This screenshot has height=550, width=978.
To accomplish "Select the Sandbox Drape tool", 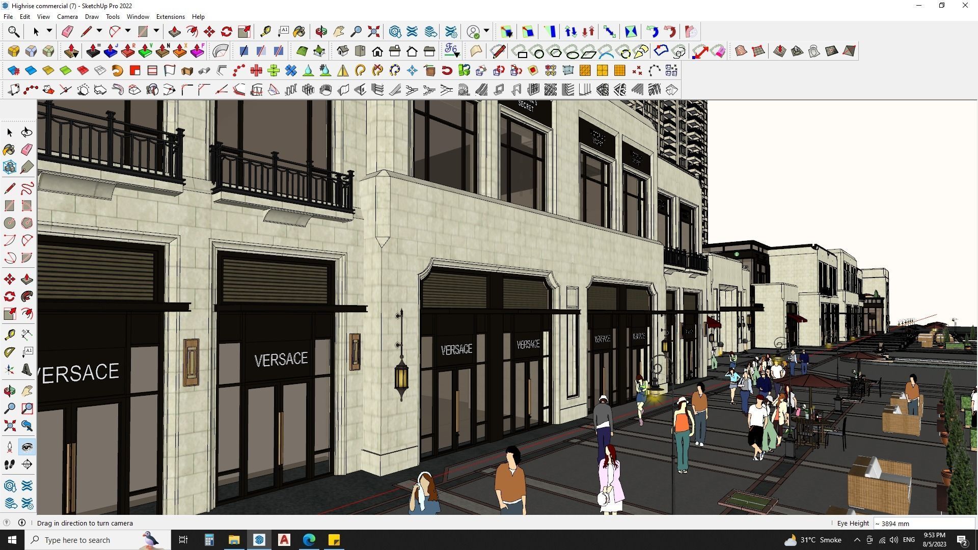I will click(x=814, y=51).
